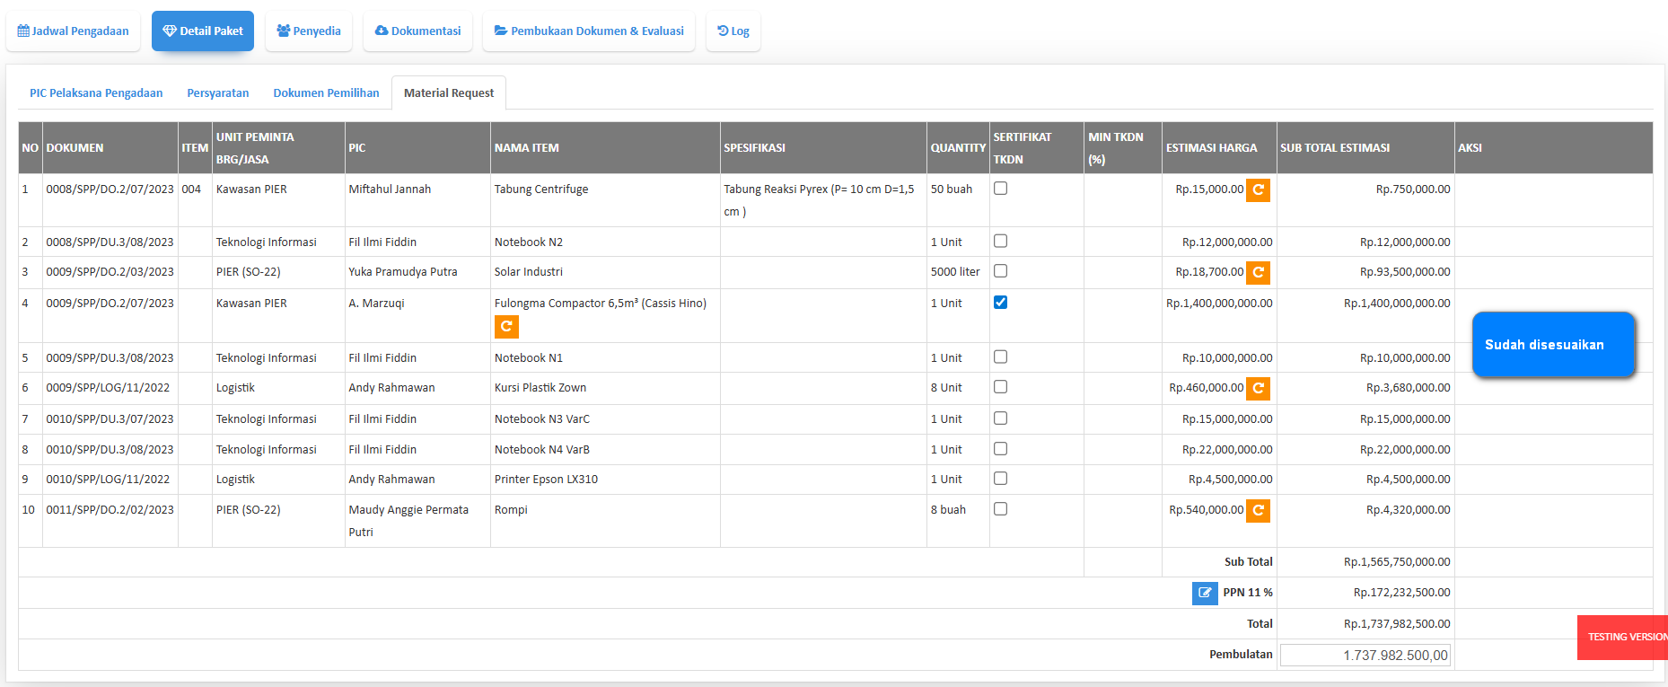This screenshot has width=1668, height=687.
Task: Click blue edit icon beside PPN 11%
Action: point(1205,593)
